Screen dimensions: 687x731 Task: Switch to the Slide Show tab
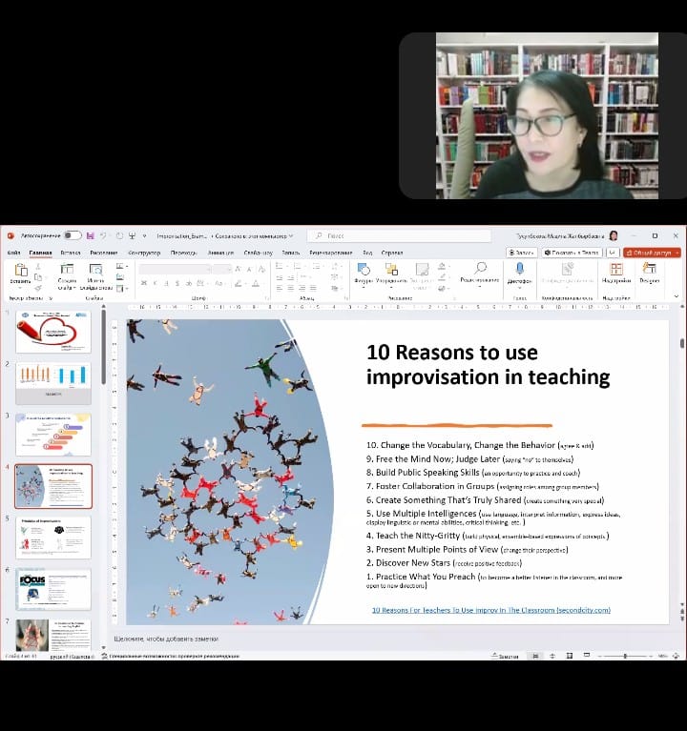pos(258,253)
